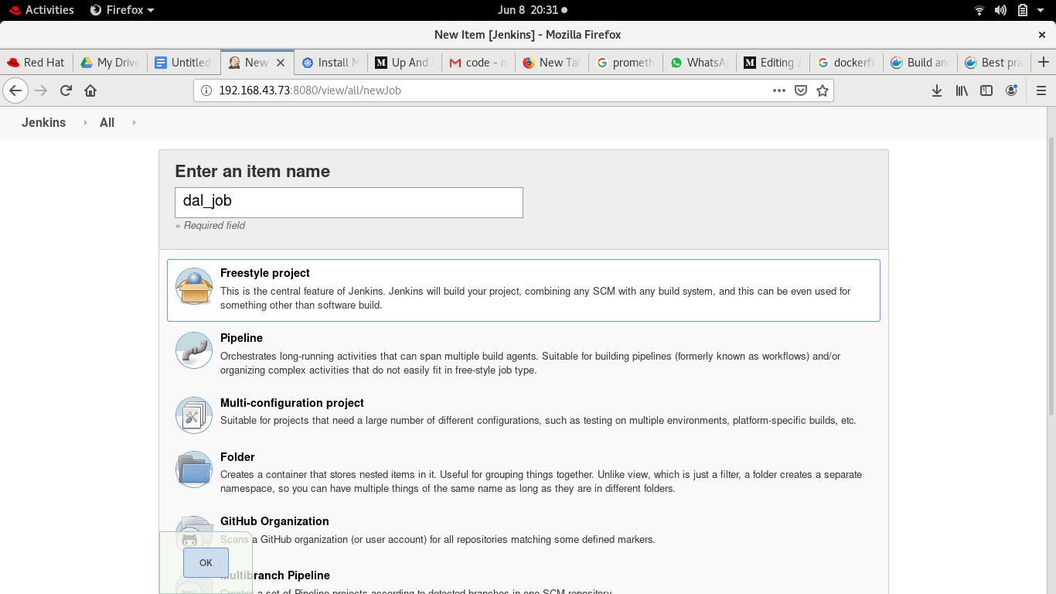Click the Multi-configuration project icon
The height and width of the screenshot is (594, 1056).
pos(194,416)
